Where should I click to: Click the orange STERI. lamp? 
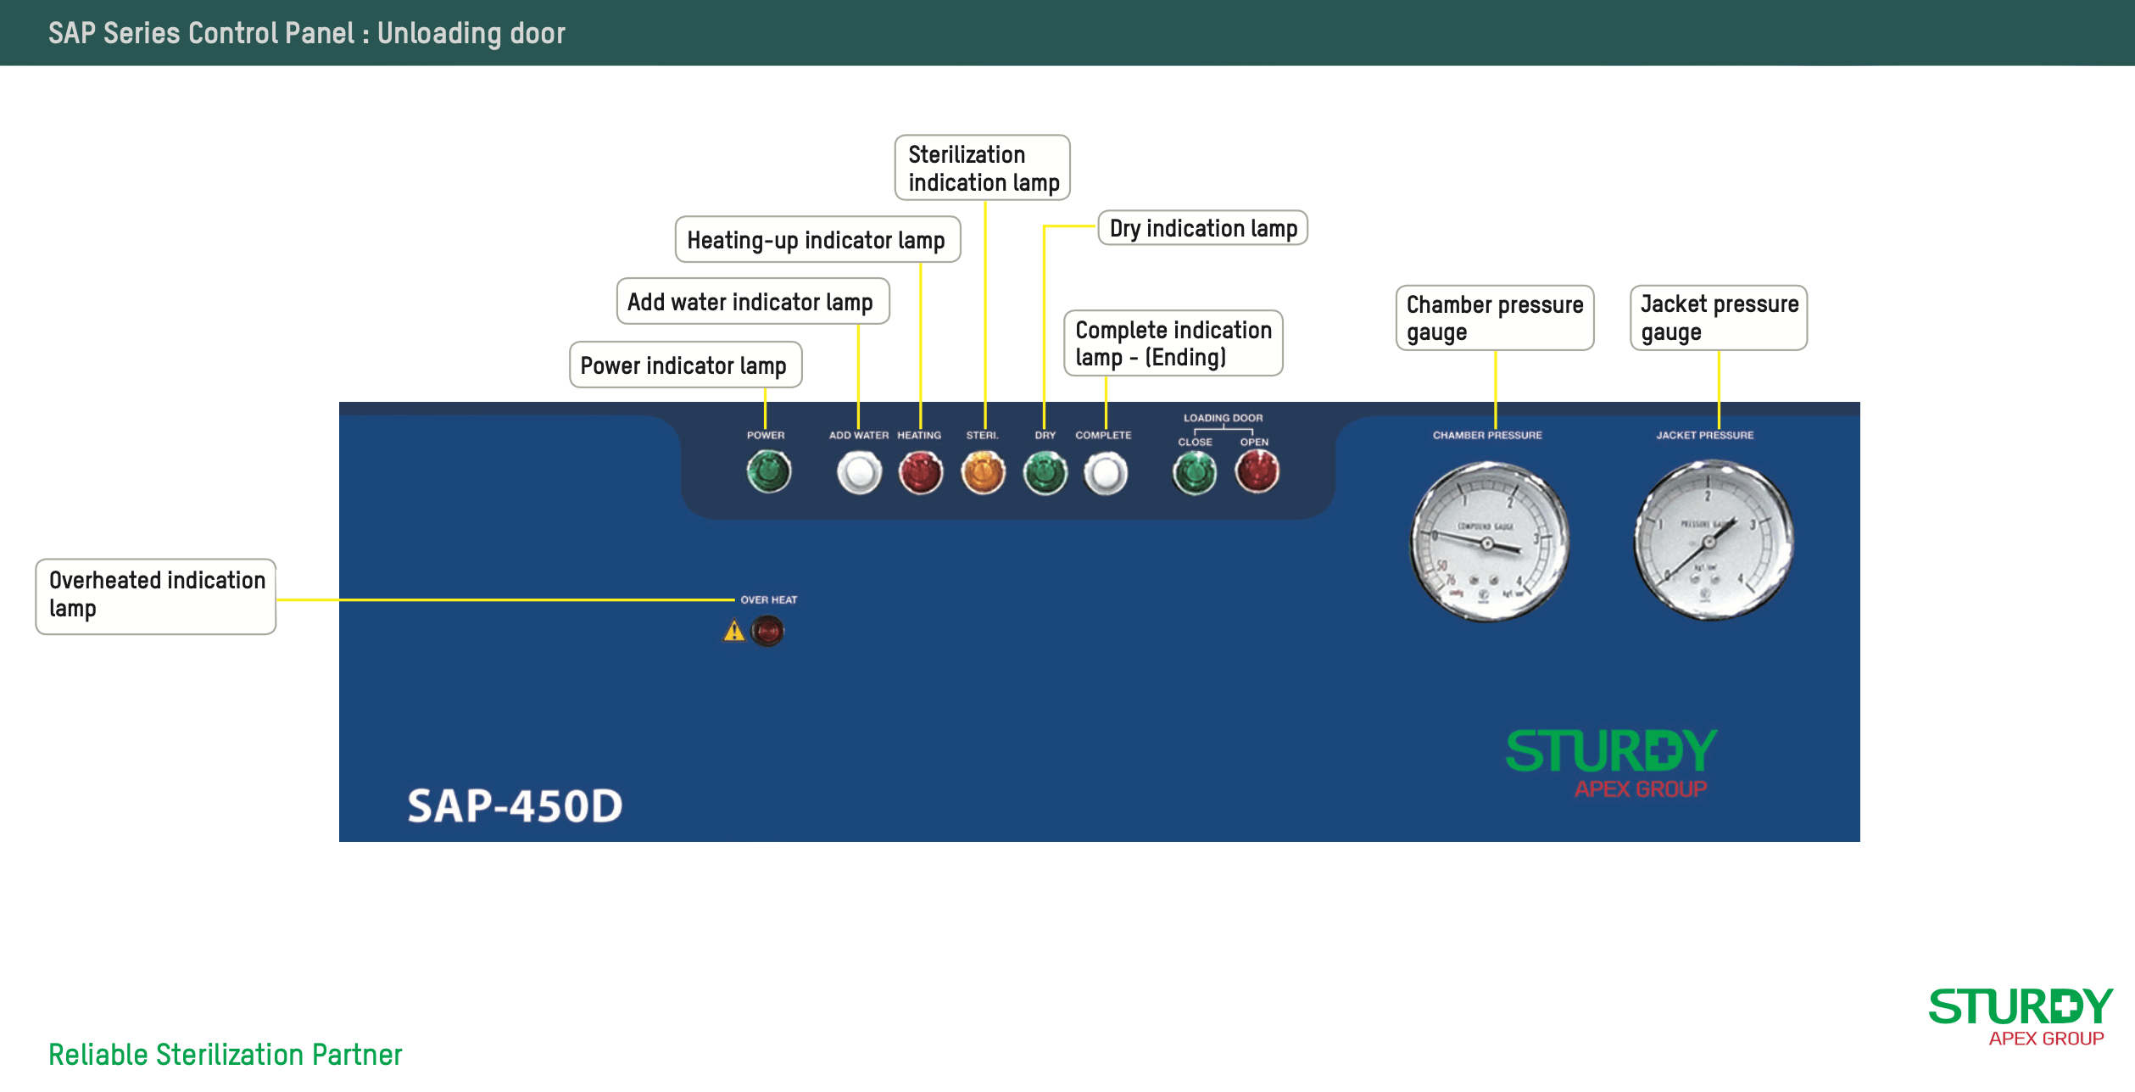pos(983,472)
